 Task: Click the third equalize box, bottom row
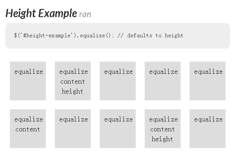(x=118, y=129)
